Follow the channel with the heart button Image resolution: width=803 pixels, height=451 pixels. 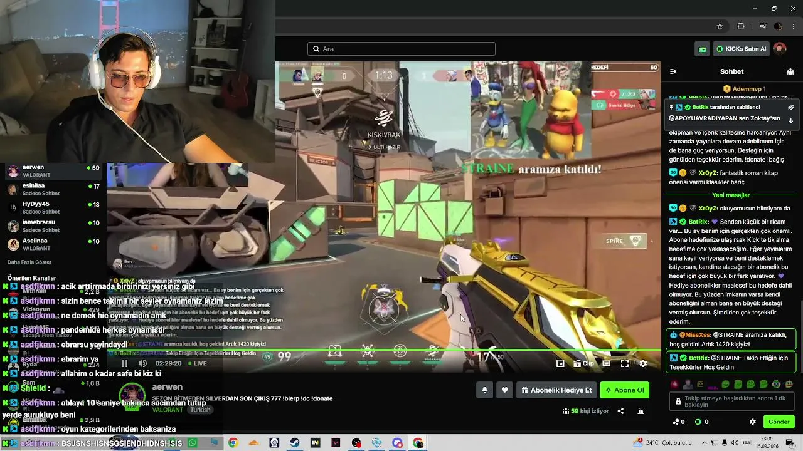(504, 390)
